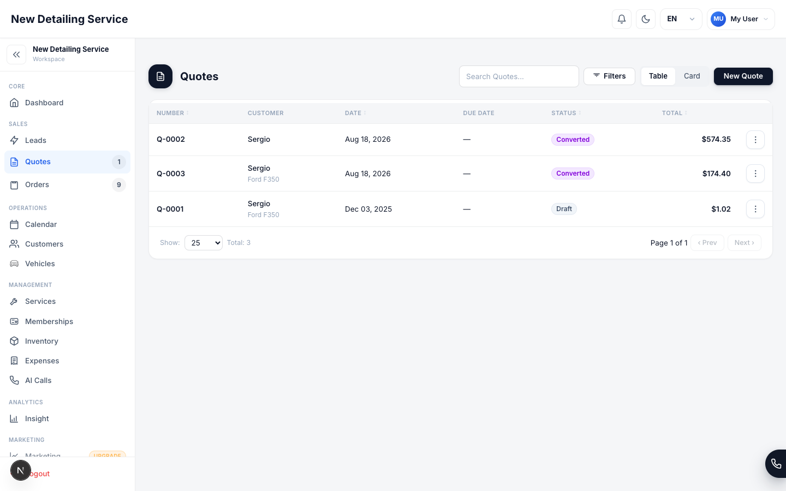Image resolution: width=786 pixels, height=491 pixels.
Task: Collapse the sidebar with double chevron
Action: click(x=16, y=55)
